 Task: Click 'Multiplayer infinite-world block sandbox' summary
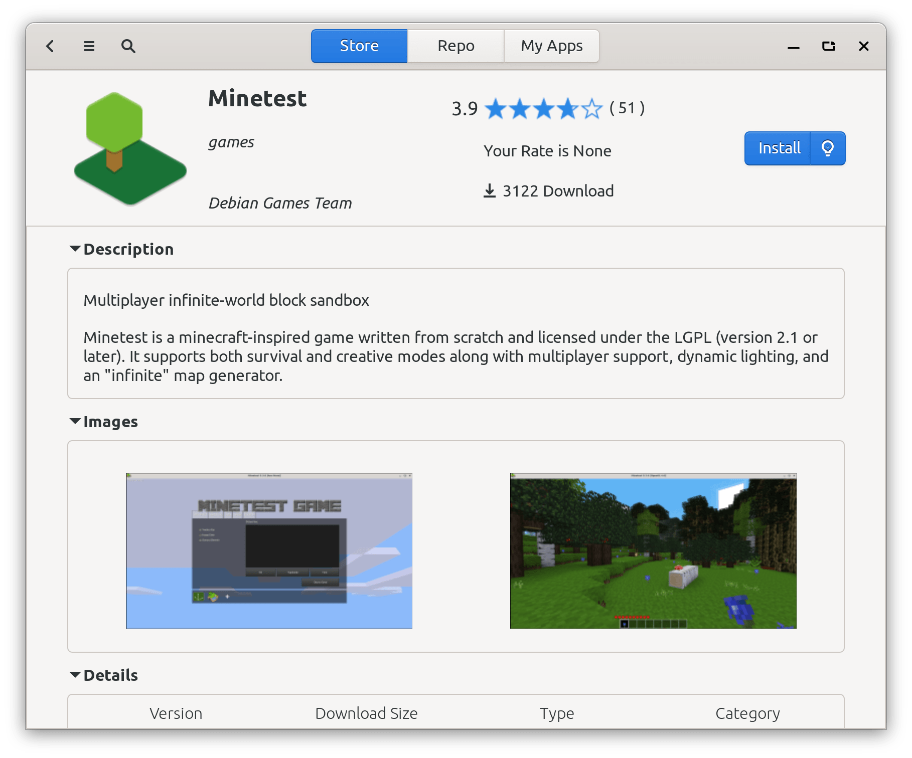(226, 300)
